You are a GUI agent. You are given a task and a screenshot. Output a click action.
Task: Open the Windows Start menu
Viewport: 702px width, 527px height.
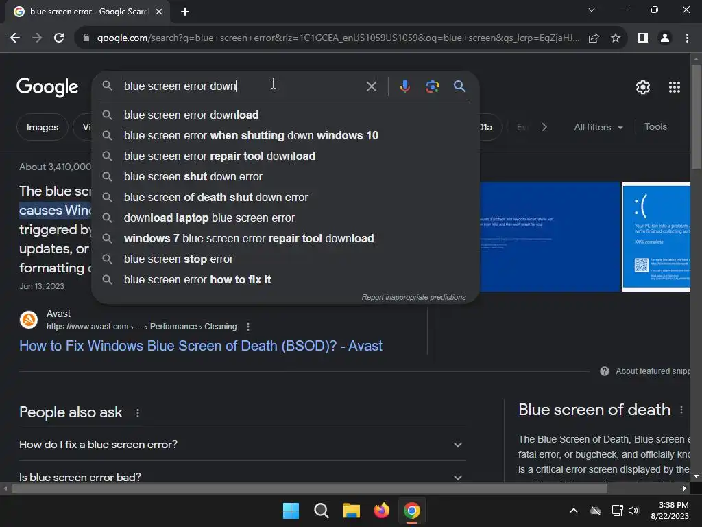(x=291, y=511)
